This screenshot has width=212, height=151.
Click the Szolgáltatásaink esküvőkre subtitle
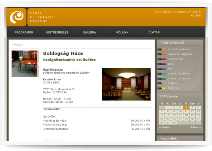pyautogui.click(x=69, y=60)
